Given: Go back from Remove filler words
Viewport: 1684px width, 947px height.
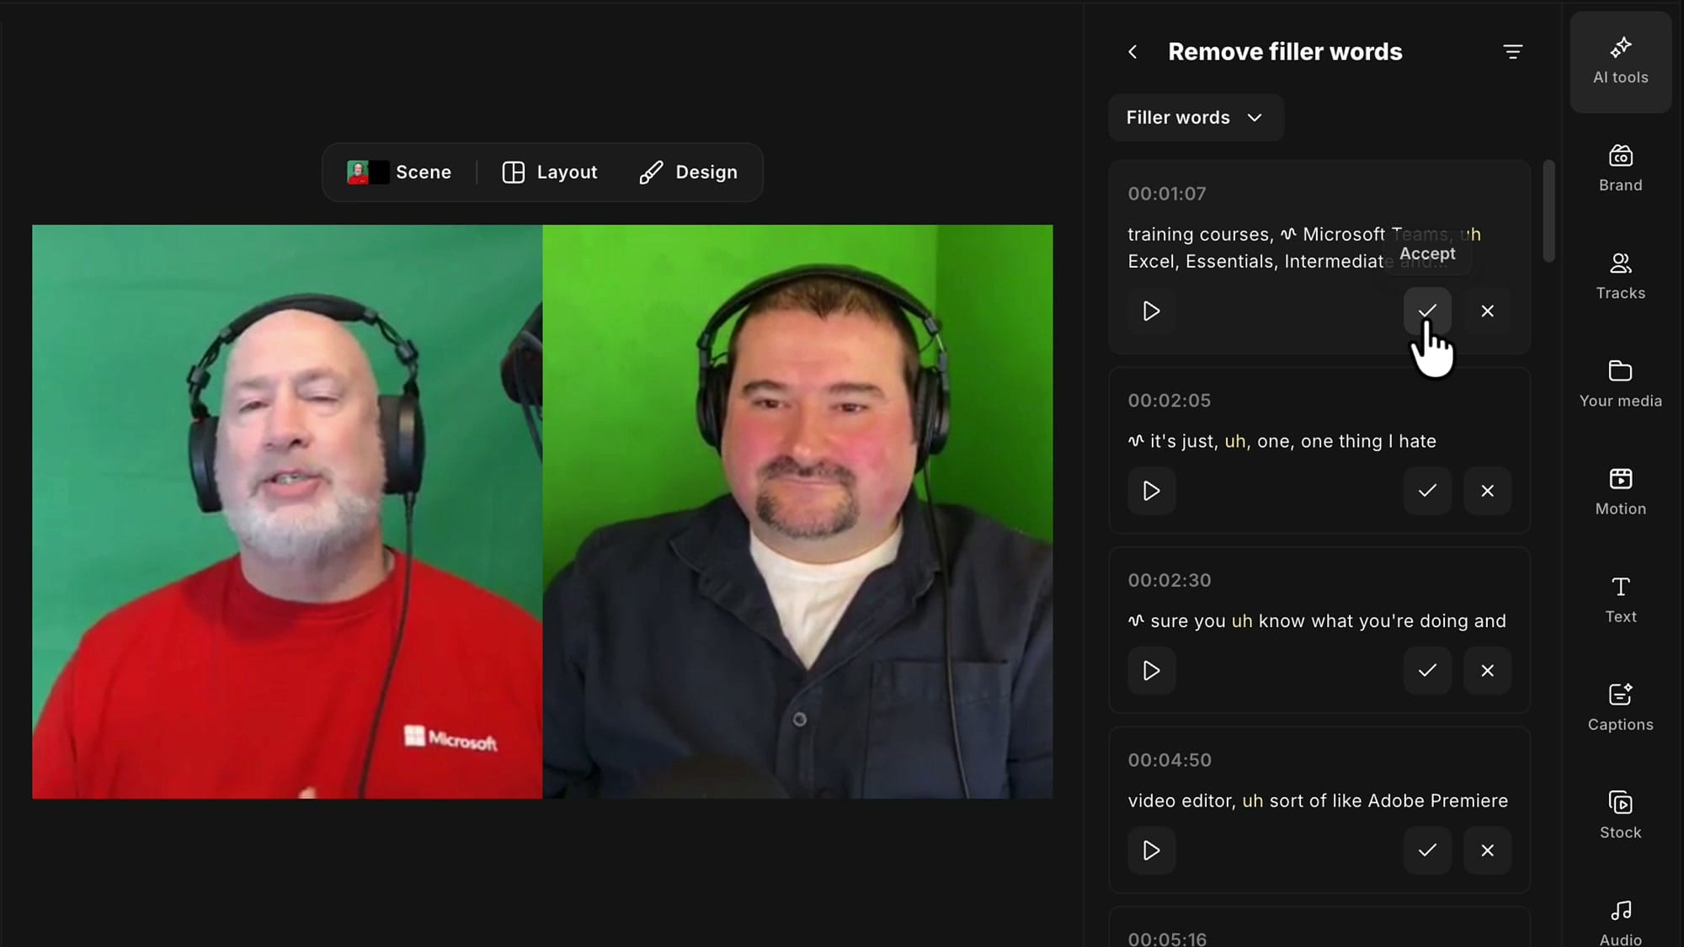Looking at the screenshot, I should [x=1132, y=52].
